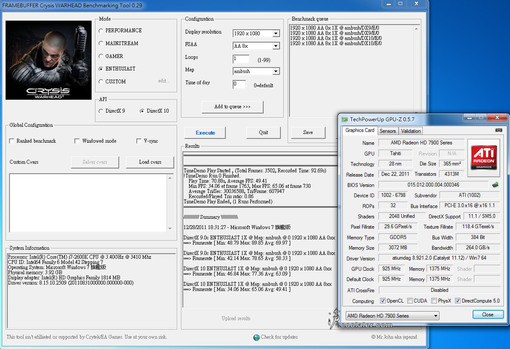Click the Quit button

tap(264, 132)
